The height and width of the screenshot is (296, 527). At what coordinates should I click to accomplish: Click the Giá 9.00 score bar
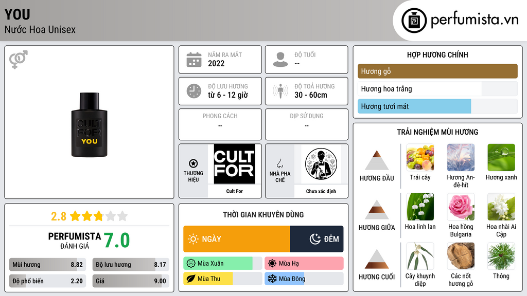point(131,281)
